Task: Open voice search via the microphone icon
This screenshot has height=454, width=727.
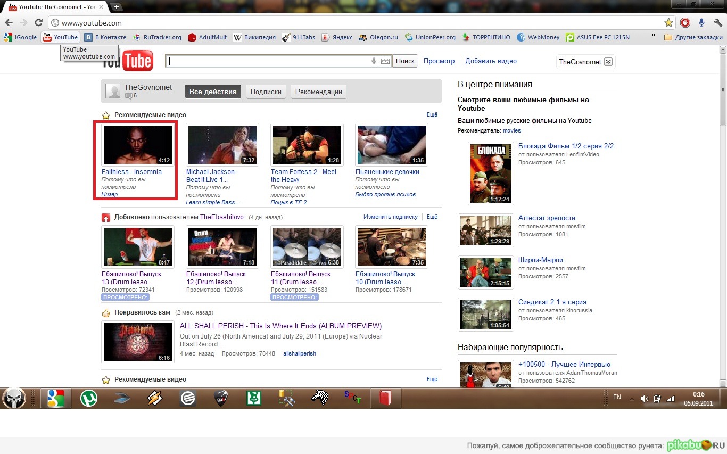Action: [x=373, y=61]
